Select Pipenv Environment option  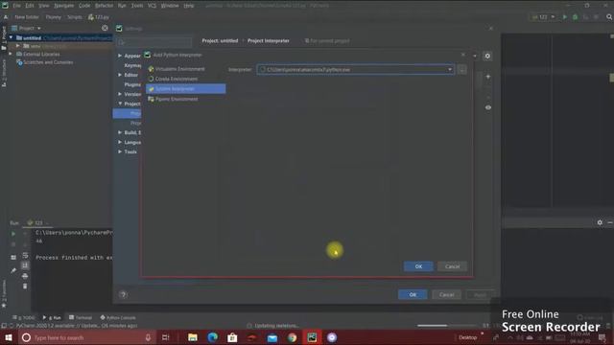click(x=173, y=99)
